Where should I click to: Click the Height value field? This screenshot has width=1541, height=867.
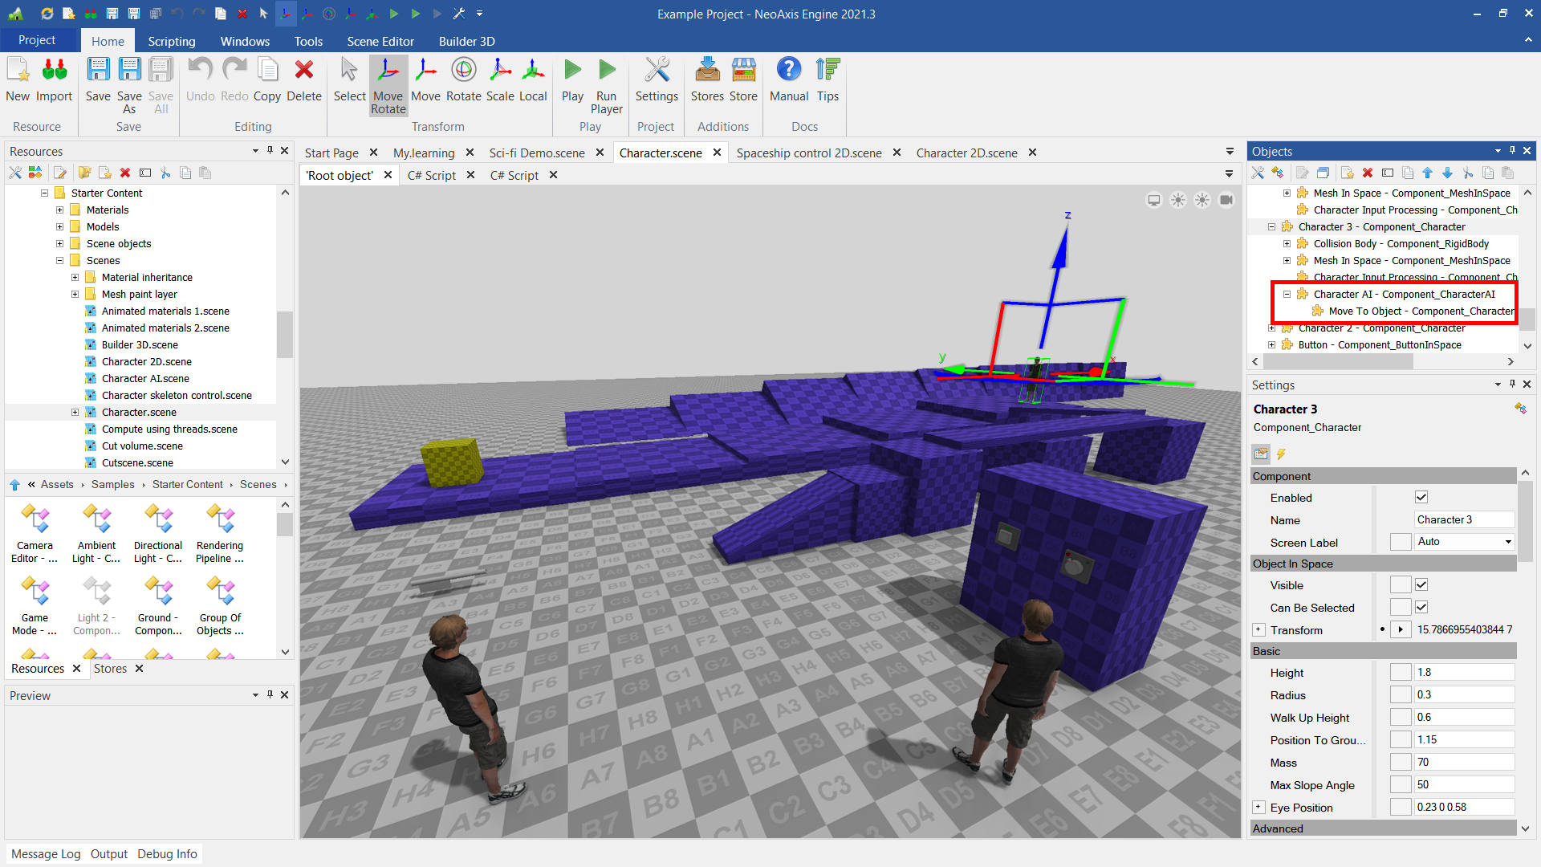pyautogui.click(x=1463, y=673)
